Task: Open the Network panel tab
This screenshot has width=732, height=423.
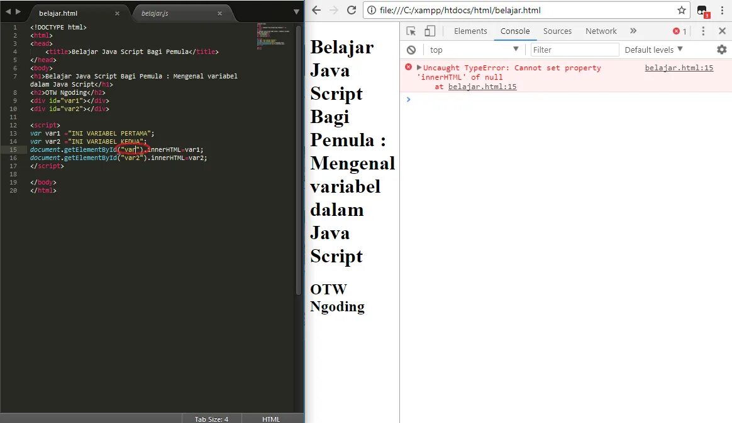Action: pyautogui.click(x=601, y=31)
